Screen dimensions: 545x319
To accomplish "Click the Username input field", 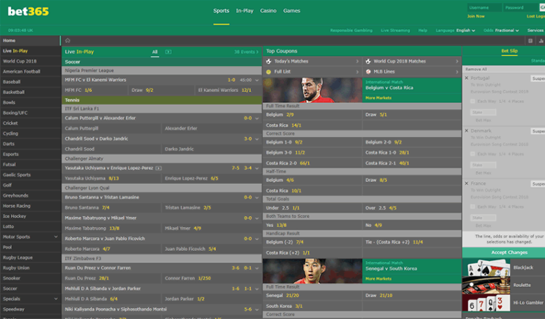I will point(484,7).
